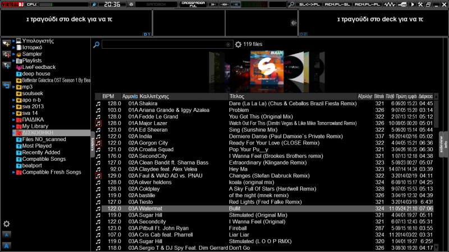Open the deep house filter folder
The image size is (449, 252).
coord(33,74)
